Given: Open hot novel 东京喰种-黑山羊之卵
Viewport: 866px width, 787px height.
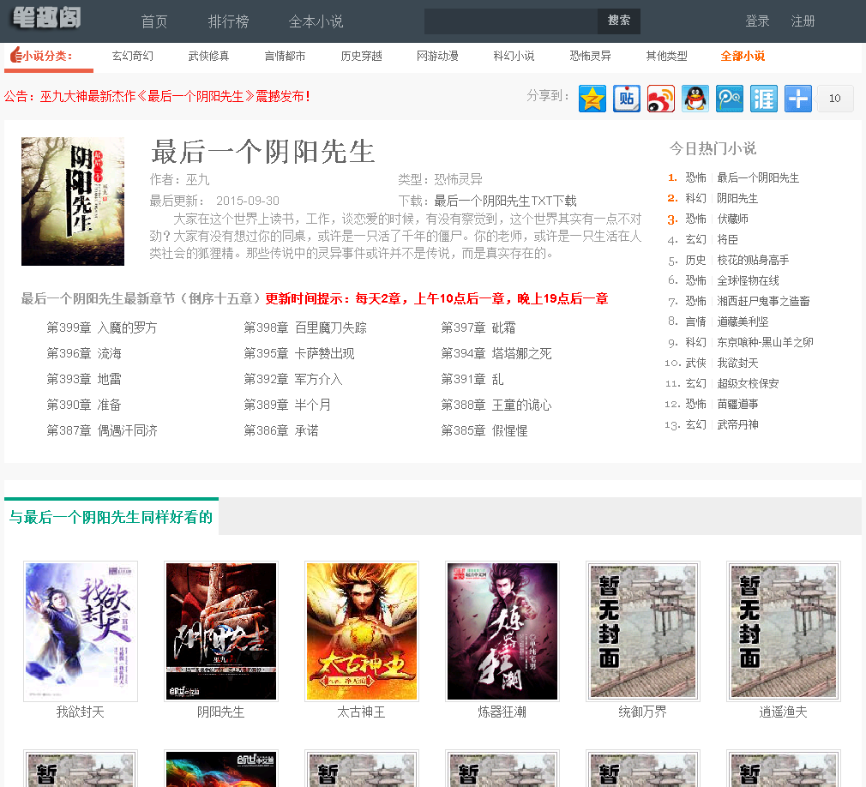Looking at the screenshot, I should [765, 342].
